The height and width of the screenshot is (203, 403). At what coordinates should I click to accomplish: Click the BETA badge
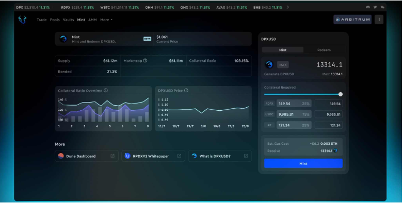tap(147, 39)
